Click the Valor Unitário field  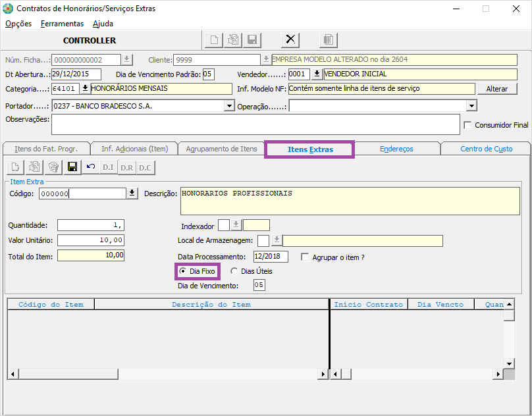[x=91, y=240]
